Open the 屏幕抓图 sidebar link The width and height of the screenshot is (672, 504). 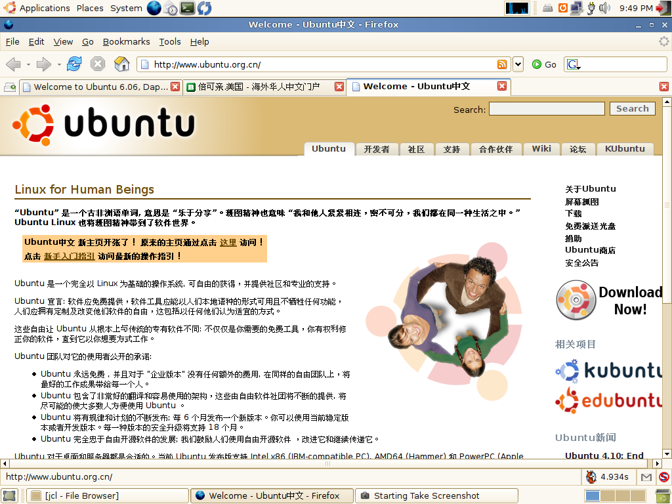click(x=581, y=201)
